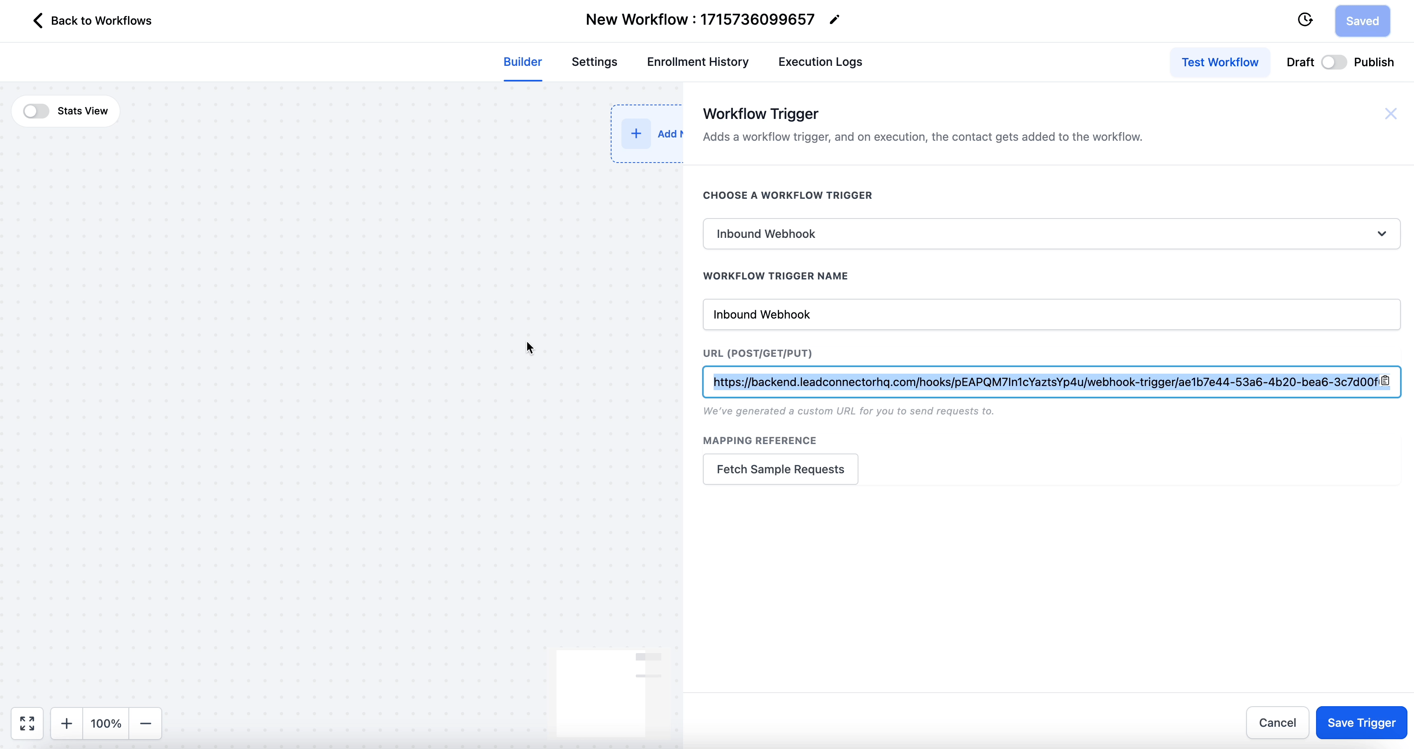Image resolution: width=1414 pixels, height=749 pixels.
Task: Open version history clock icon
Action: coord(1305,20)
